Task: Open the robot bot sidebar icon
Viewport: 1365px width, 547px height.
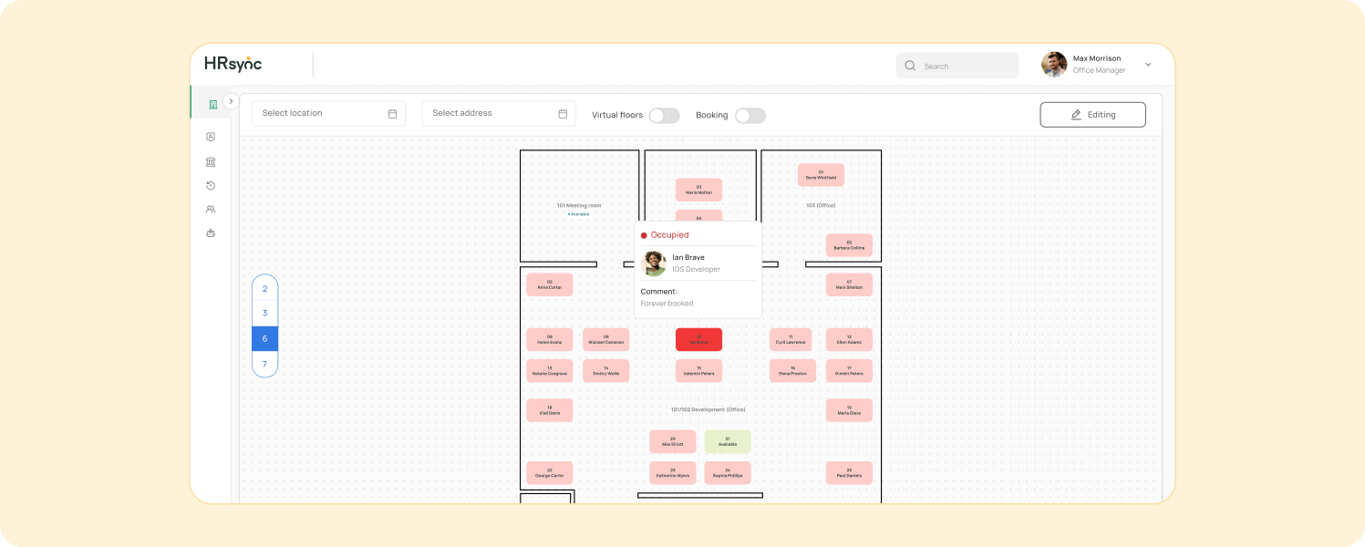Action: click(211, 232)
